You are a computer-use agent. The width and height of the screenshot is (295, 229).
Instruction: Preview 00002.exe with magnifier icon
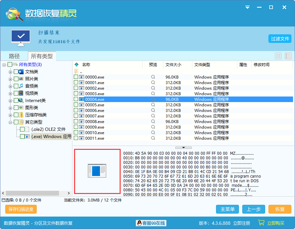click(x=153, y=88)
